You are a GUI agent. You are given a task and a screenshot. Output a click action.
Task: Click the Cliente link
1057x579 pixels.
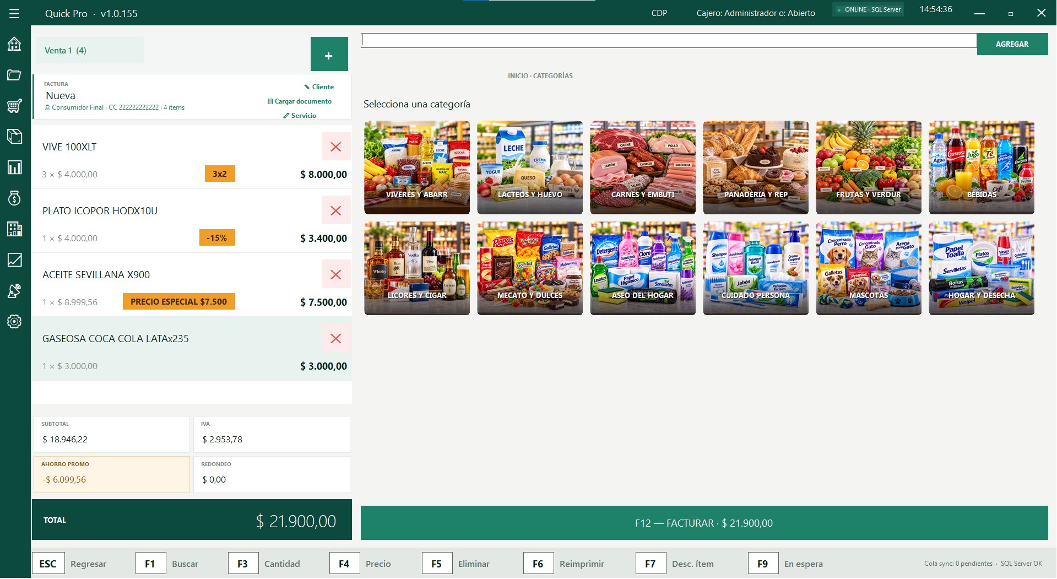(x=319, y=87)
